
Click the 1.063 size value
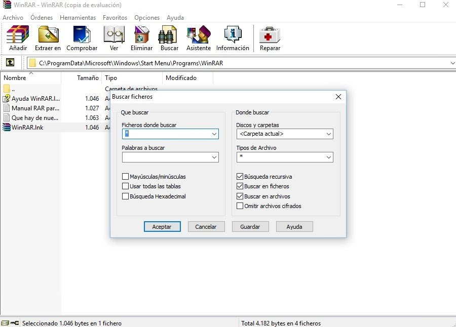click(x=92, y=118)
